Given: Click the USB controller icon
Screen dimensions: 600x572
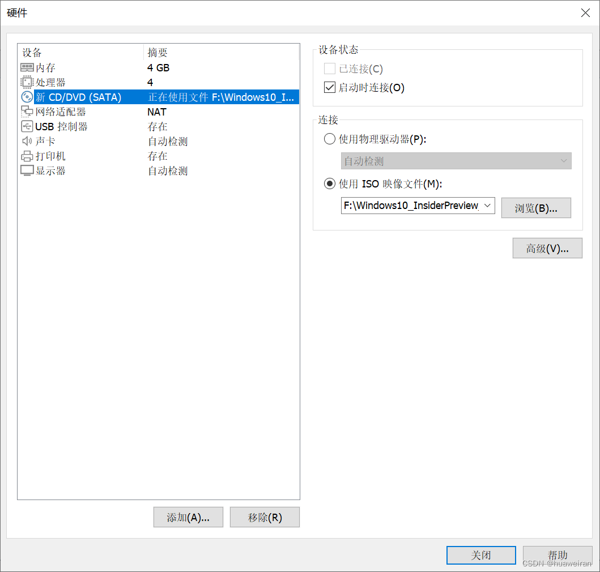Looking at the screenshot, I should click(x=27, y=127).
